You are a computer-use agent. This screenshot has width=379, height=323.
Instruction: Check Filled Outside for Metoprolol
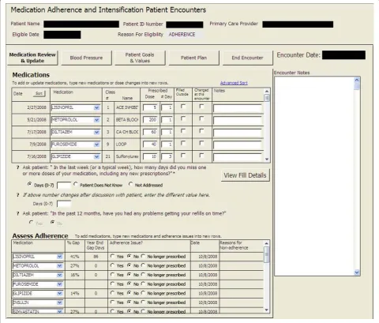[183, 118]
